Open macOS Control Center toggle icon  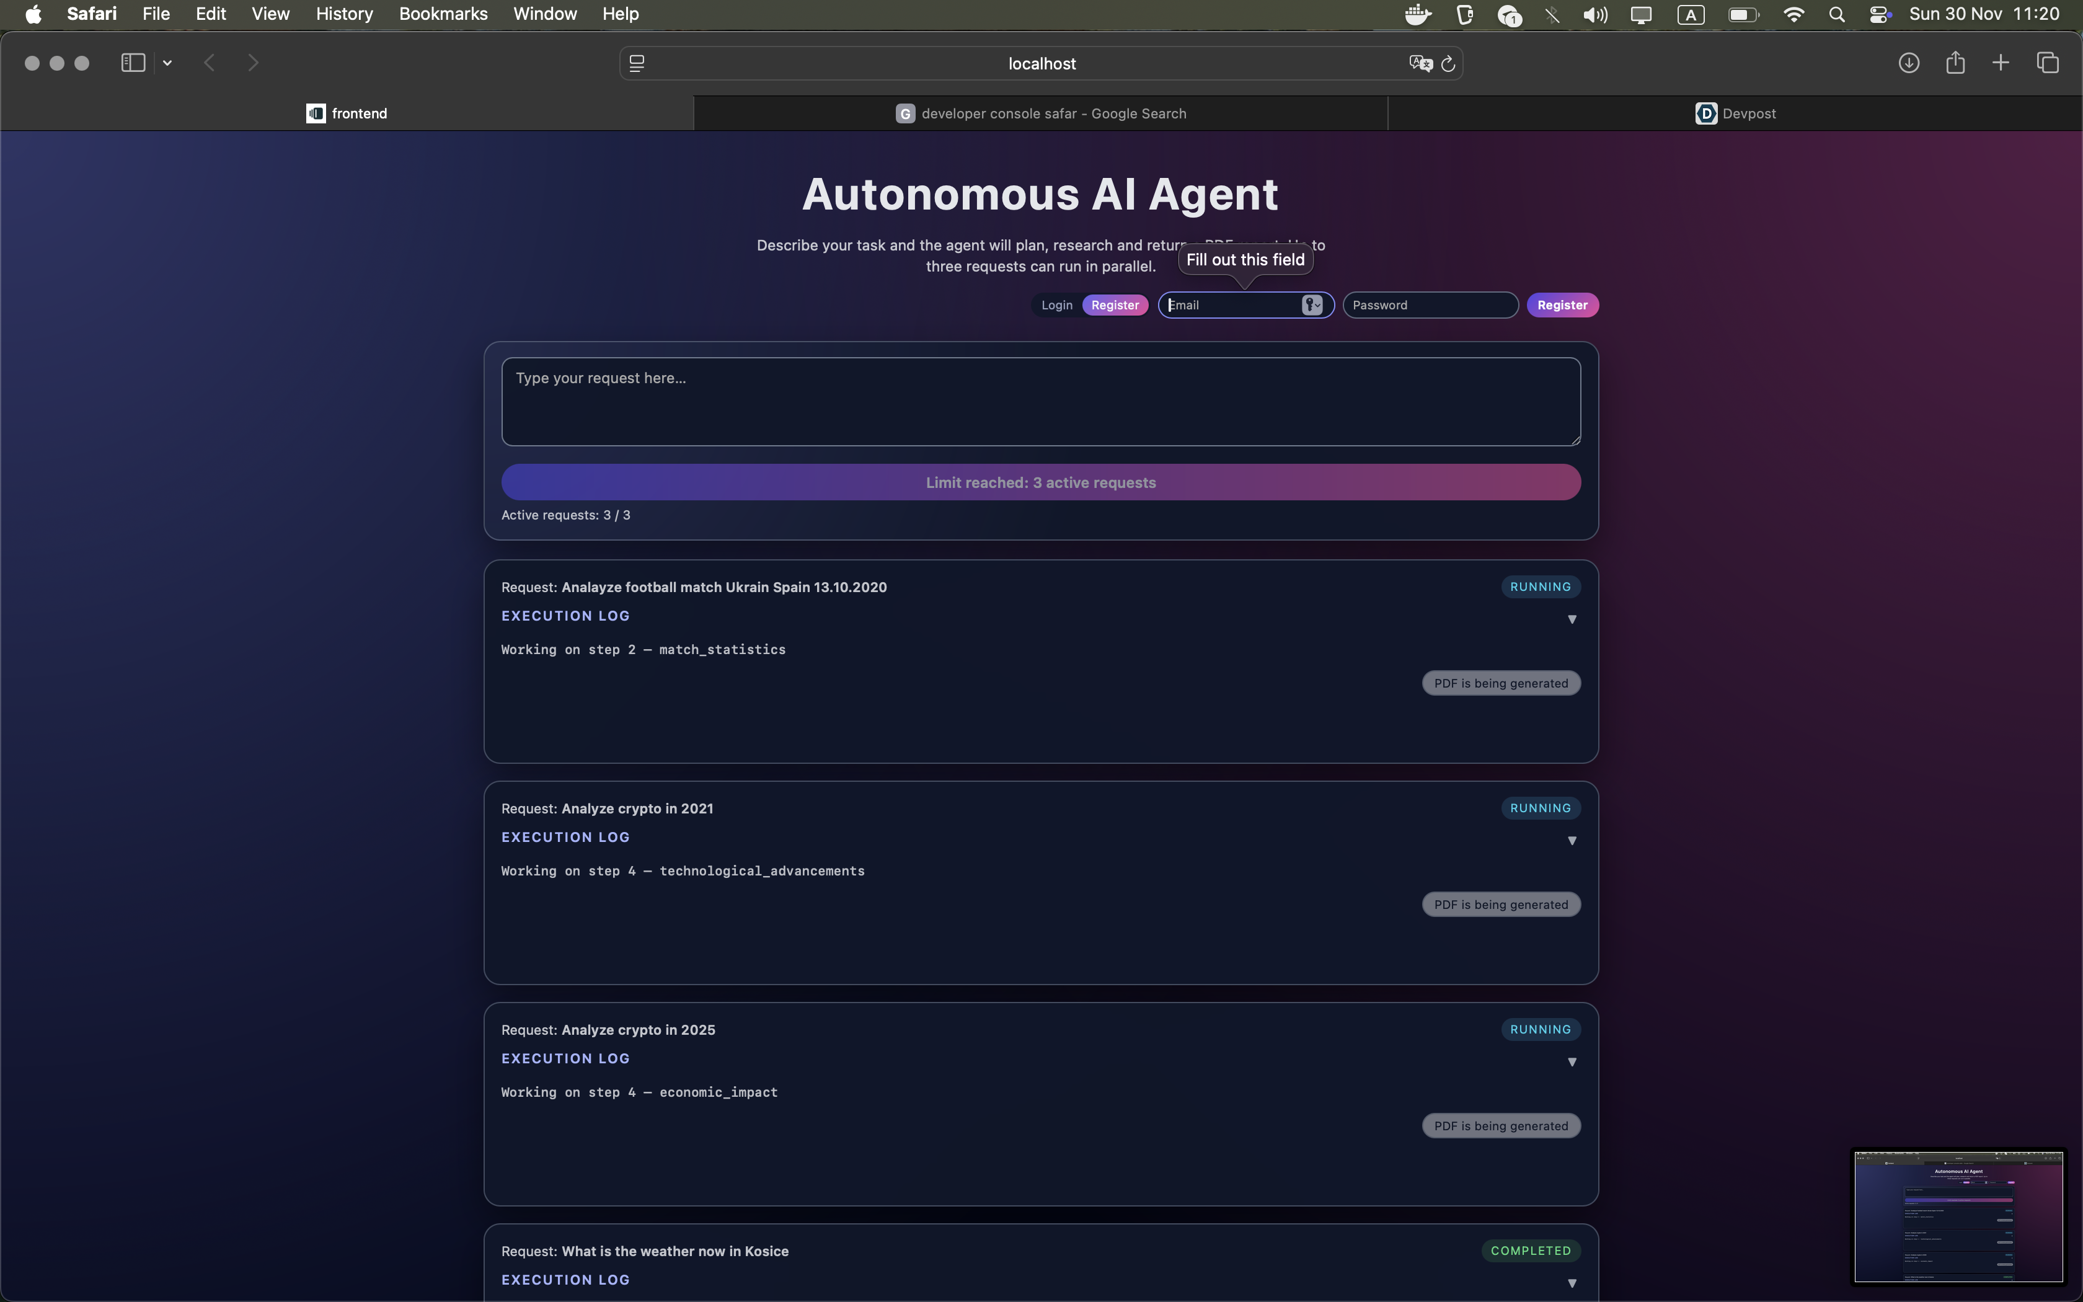tap(1879, 15)
